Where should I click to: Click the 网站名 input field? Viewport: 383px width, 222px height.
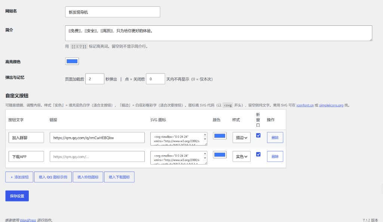(x=113, y=12)
